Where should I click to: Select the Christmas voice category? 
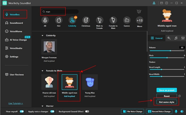click(x=86, y=21)
